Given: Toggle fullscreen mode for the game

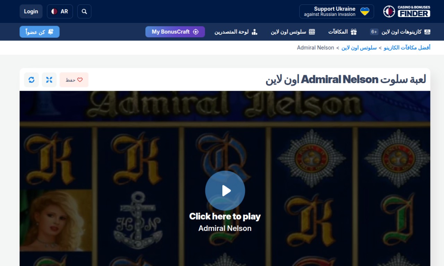Looking at the screenshot, I should pos(49,80).
